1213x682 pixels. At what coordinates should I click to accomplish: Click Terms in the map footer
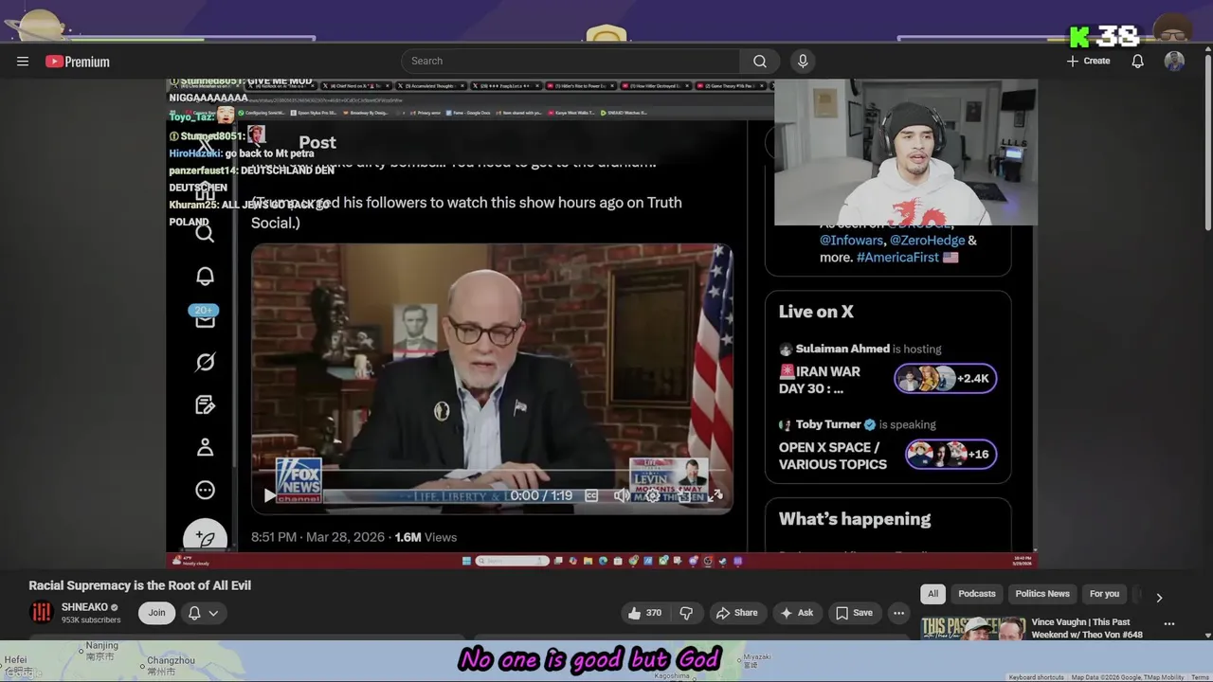[1200, 677]
